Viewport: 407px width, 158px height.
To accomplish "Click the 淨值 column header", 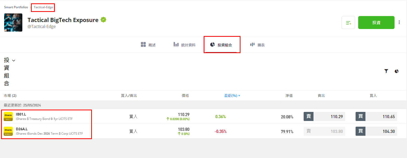I will (289, 96).
